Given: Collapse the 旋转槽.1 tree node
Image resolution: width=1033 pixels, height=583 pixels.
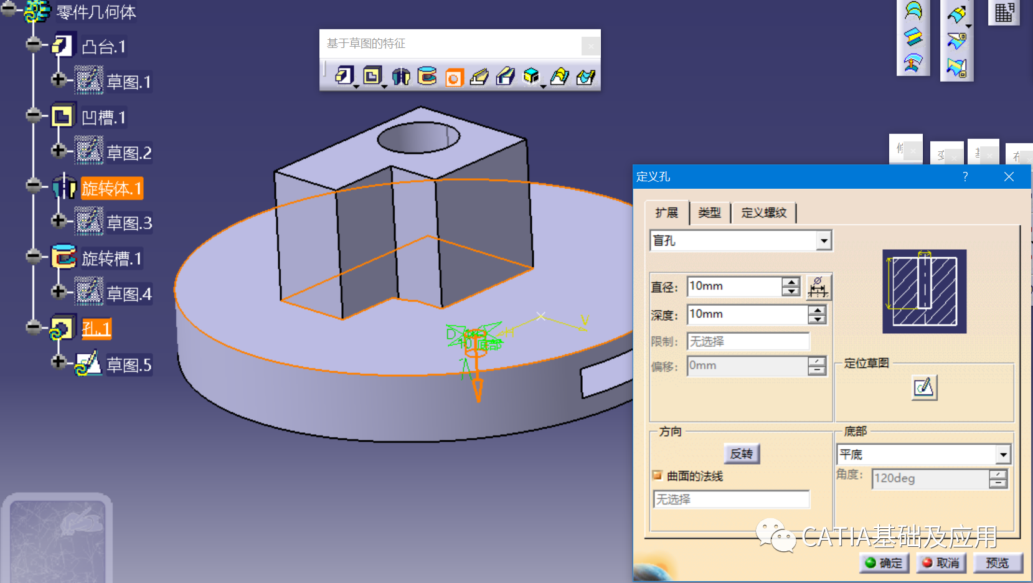Looking at the screenshot, I should (x=34, y=257).
